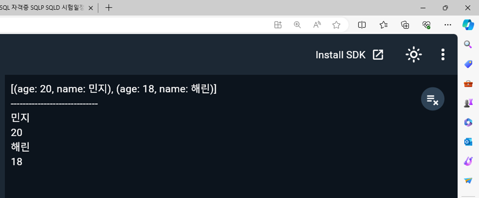Close the SQL 자격증 SQLP SQLD tab
479x198 pixels.
(x=90, y=8)
